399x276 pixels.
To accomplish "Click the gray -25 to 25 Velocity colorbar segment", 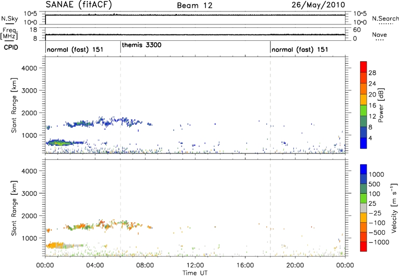I will (x=364, y=208).
